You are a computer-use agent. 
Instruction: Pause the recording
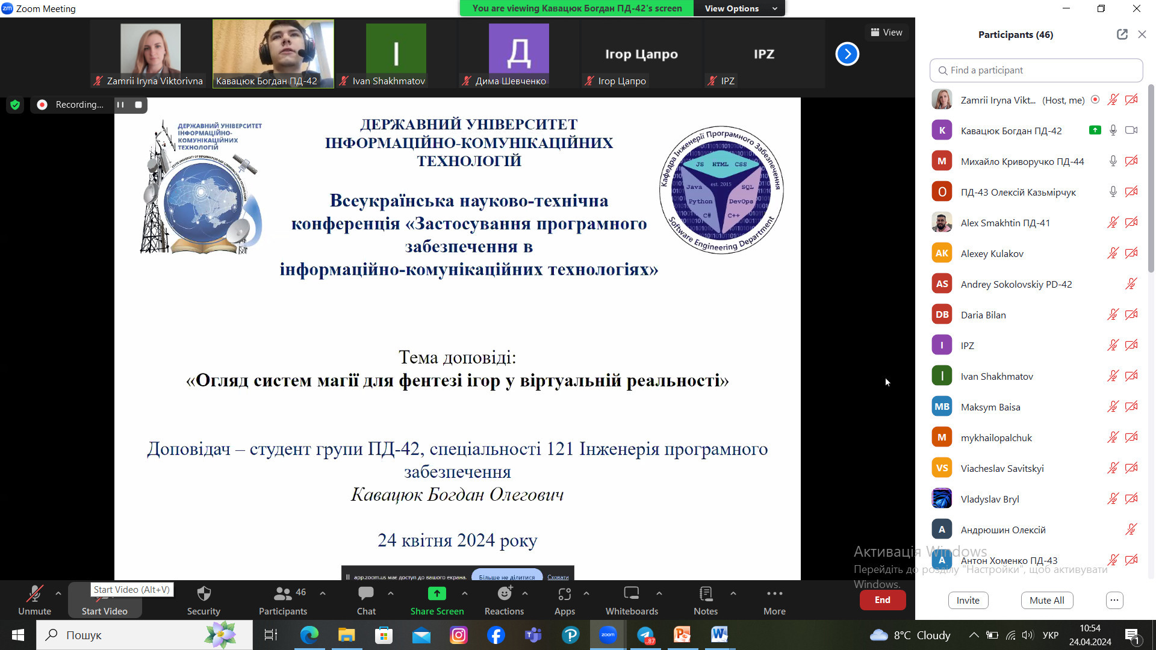click(x=120, y=105)
